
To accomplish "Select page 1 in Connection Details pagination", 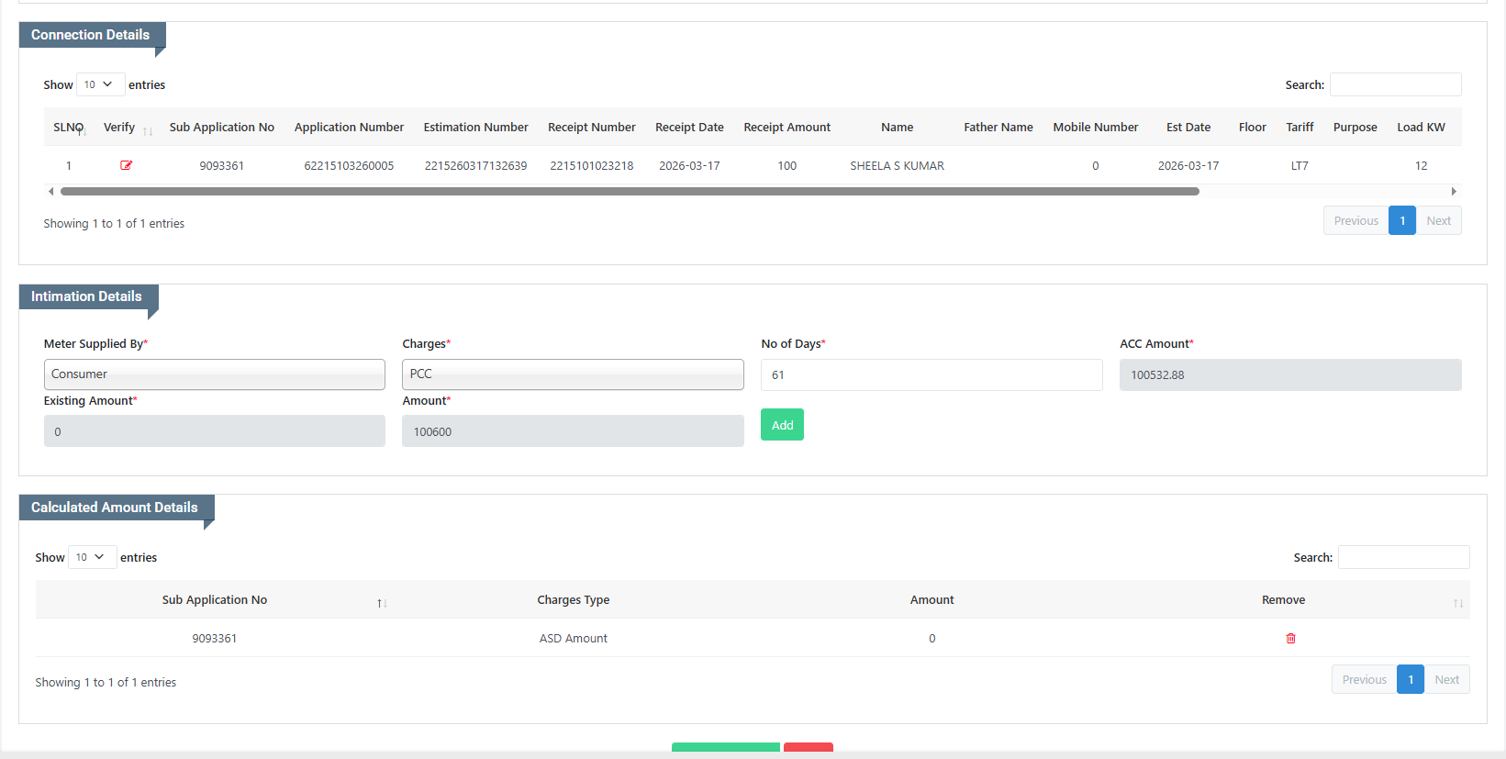I will coord(1402,221).
